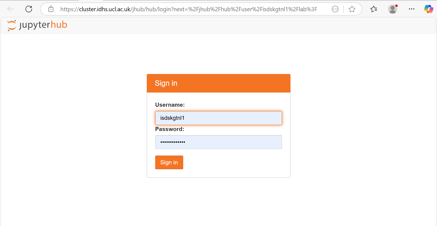
Task: Open the browser Settings and more menu
Action: click(412, 9)
